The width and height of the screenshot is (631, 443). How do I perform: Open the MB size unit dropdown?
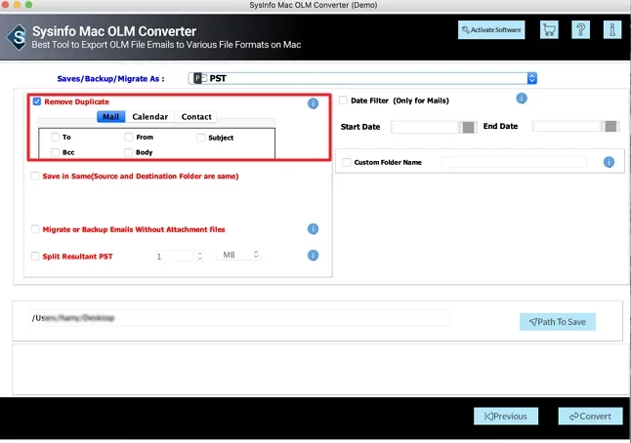(238, 255)
